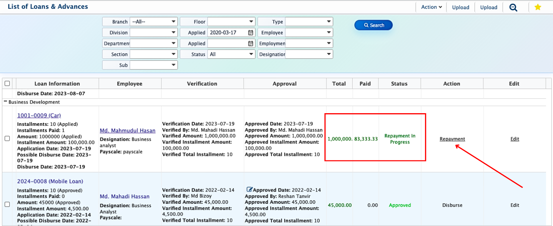This screenshot has height=226, width=553.
Task: Click edit pencil icon beside Approved Date 2022-02-14
Action: (x=249, y=190)
